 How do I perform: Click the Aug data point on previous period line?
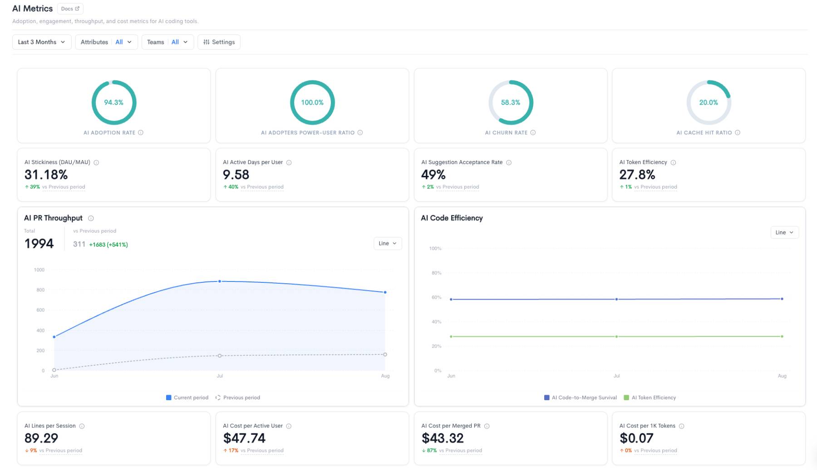(385, 354)
